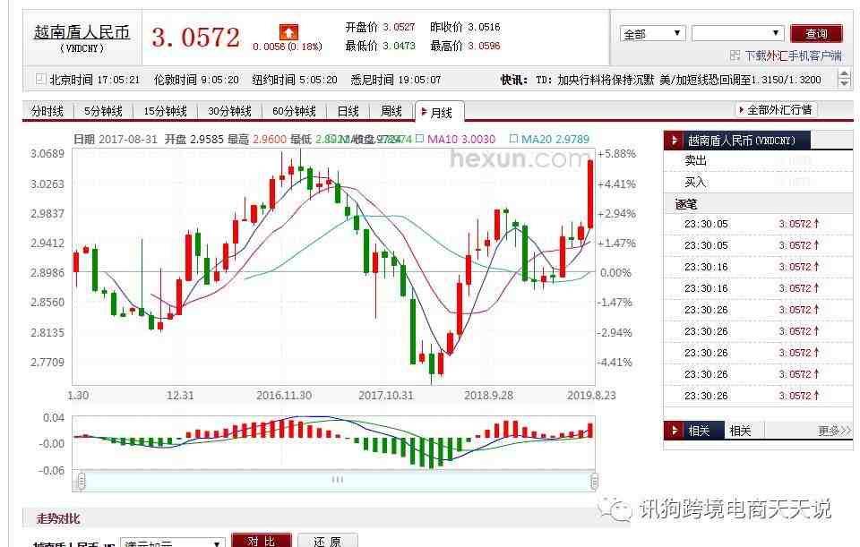Switch to the 分时线 chart tab

point(47,111)
